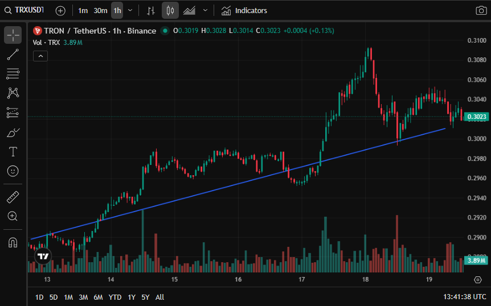Collapse the indicator legend with chevron
The image size is (491, 306).
[40, 56]
